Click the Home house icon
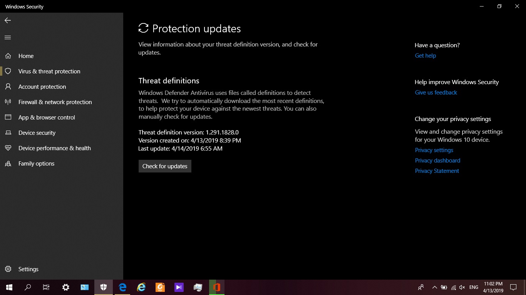Image resolution: width=526 pixels, height=295 pixels. click(8, 56)
